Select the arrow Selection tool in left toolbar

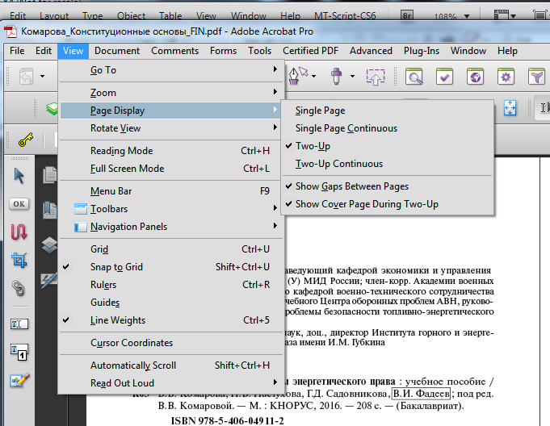click(x=19, y=176)
